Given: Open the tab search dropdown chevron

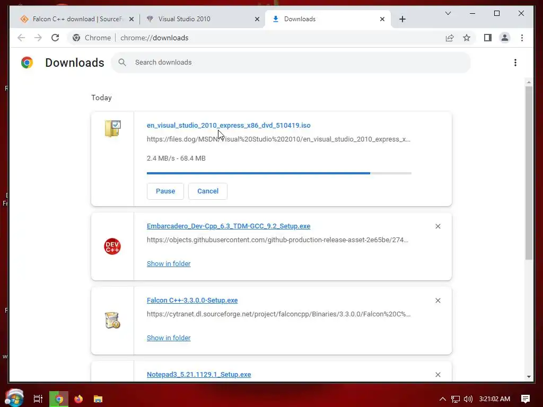Looking at the screenshot, I should click(448, 13).
